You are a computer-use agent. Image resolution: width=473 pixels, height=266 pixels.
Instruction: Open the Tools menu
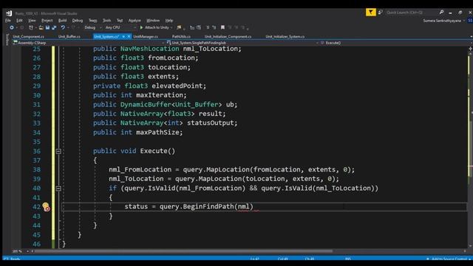coord(106,21)
